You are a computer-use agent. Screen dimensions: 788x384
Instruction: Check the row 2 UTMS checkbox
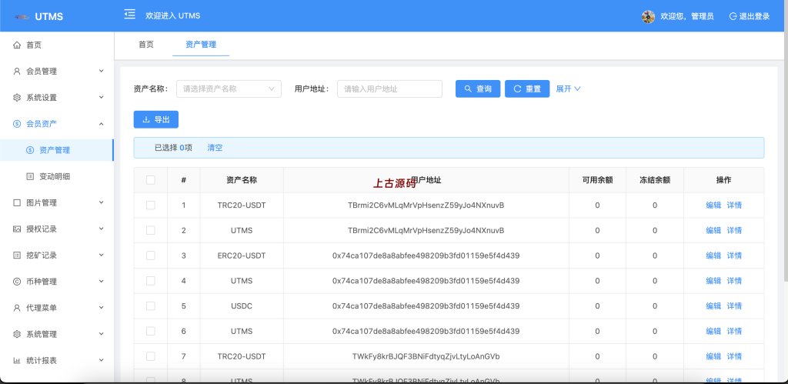pos(150,230)
